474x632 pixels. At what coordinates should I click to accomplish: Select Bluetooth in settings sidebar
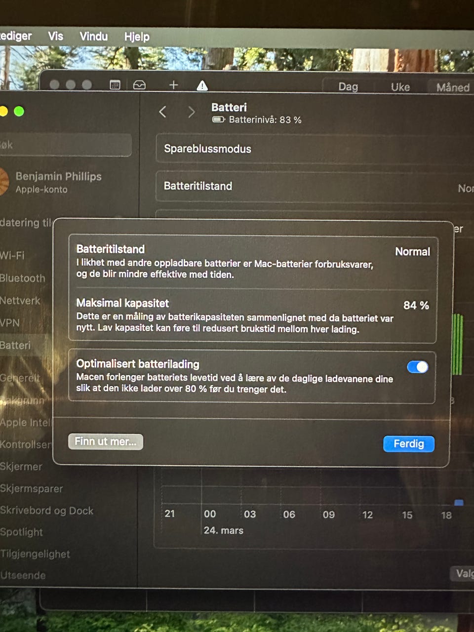[23, 278]
